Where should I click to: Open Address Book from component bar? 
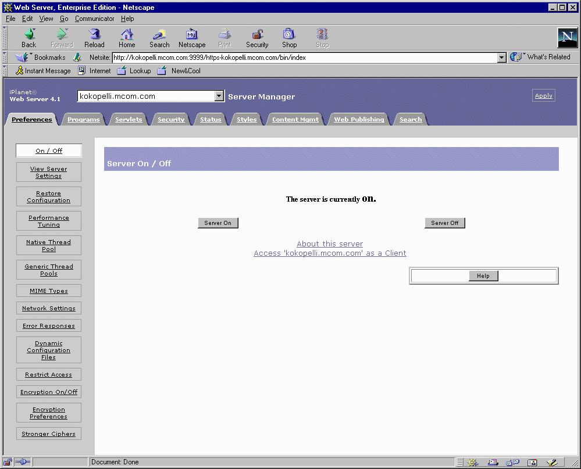pos(532,462)
